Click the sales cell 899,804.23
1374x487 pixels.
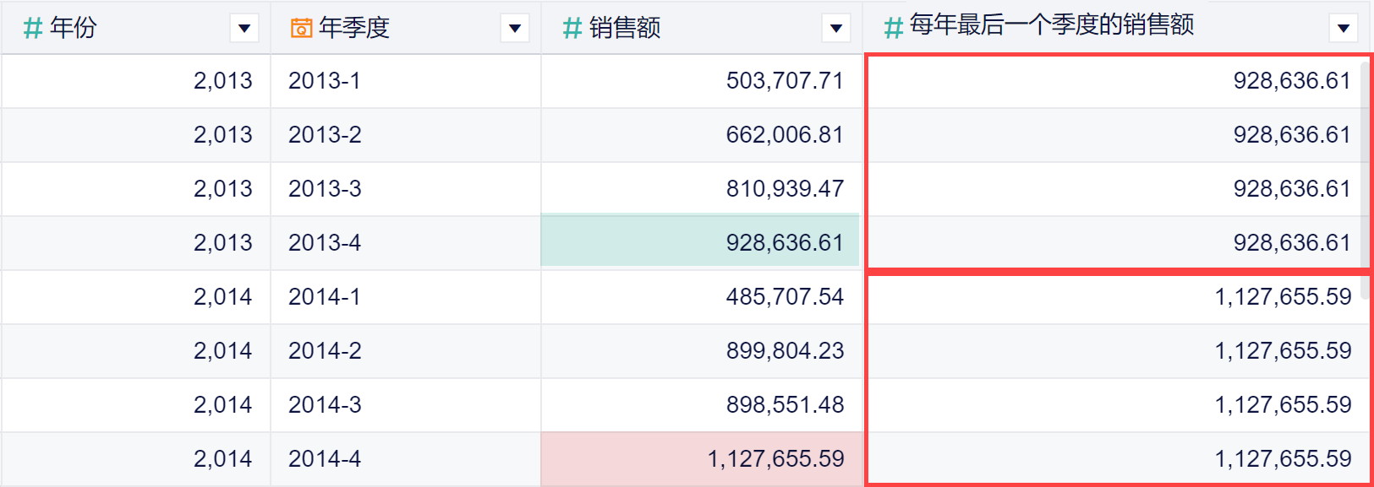click(785, 351)
